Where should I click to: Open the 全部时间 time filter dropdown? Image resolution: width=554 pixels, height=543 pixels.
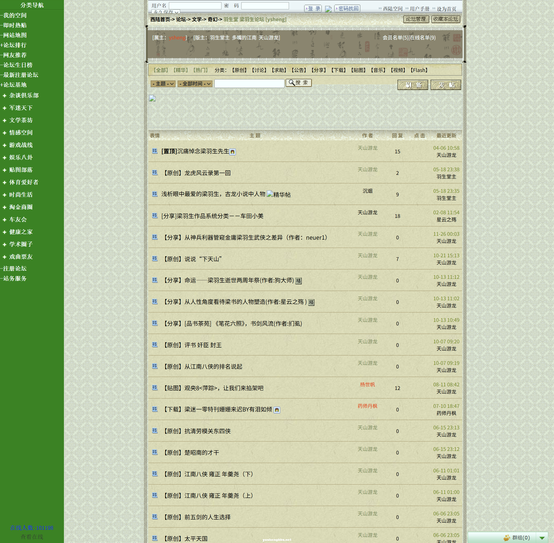coord(195,83)
